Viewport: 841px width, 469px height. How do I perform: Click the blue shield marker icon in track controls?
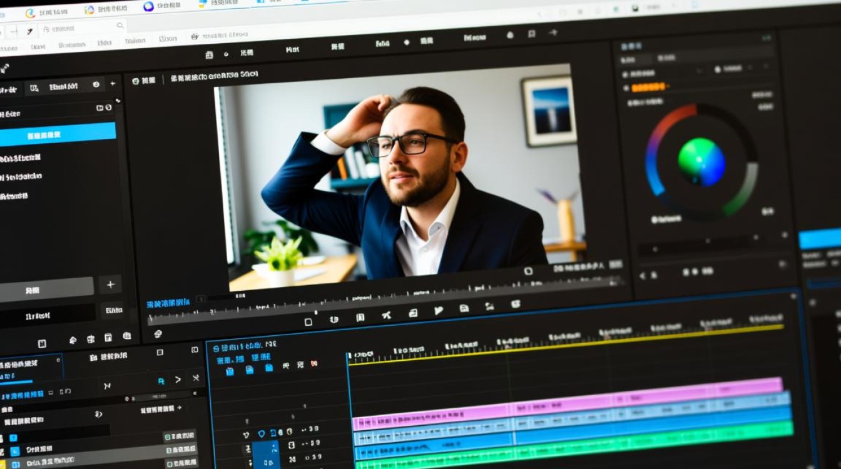[x=262, y=433]
